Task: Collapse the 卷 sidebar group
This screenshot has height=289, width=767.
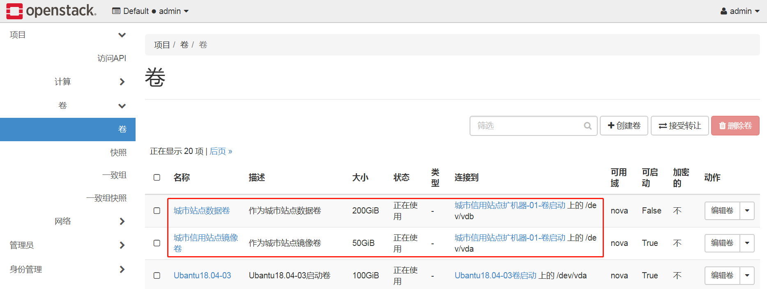Action: pos(68,106)
